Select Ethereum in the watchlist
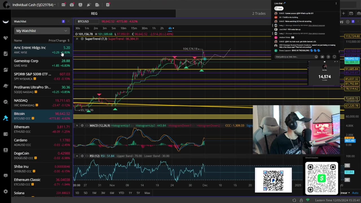This screenshot has width=361, height=203. click(42, 129)
